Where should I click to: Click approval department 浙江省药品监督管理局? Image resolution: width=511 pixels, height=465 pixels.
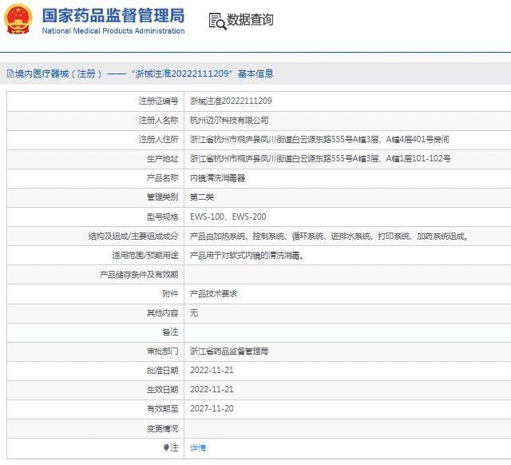229,352
